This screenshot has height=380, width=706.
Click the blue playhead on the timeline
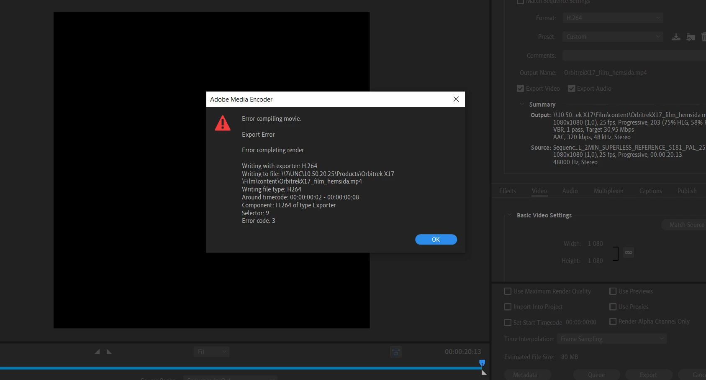pyautogui.click(x=482, y=363)
